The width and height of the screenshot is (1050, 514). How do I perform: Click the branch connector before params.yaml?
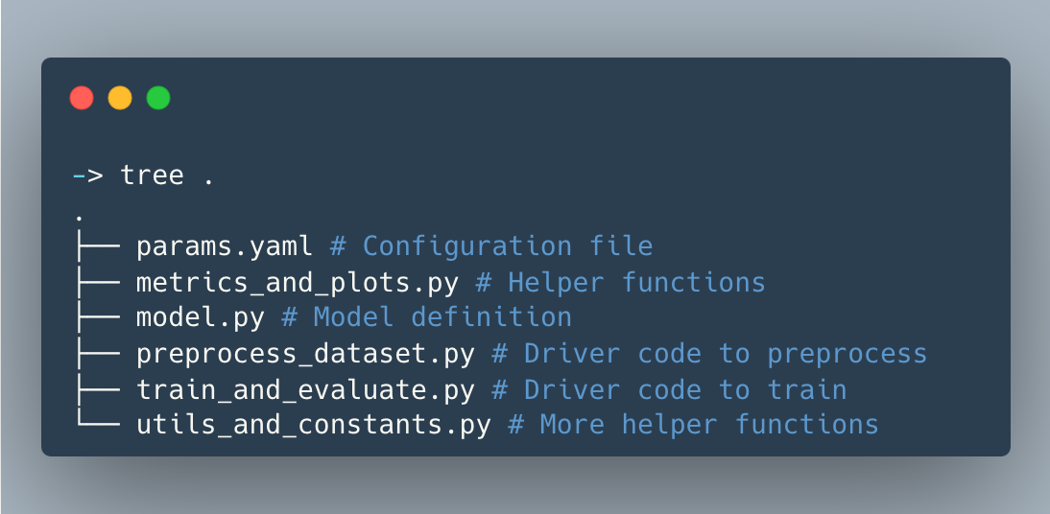click(x=96, y=246)
